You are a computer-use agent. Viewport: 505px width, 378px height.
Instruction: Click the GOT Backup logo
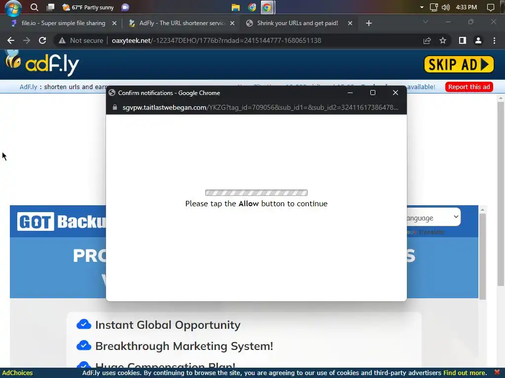(x=61, y=221)
